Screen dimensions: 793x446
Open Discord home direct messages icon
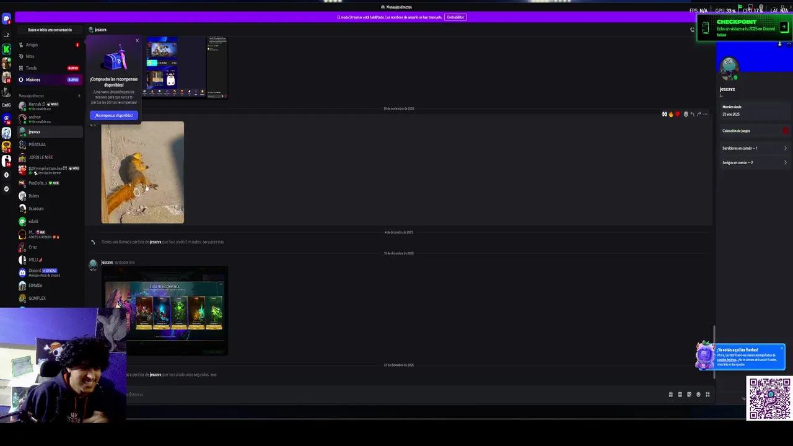tap(6, 19)
